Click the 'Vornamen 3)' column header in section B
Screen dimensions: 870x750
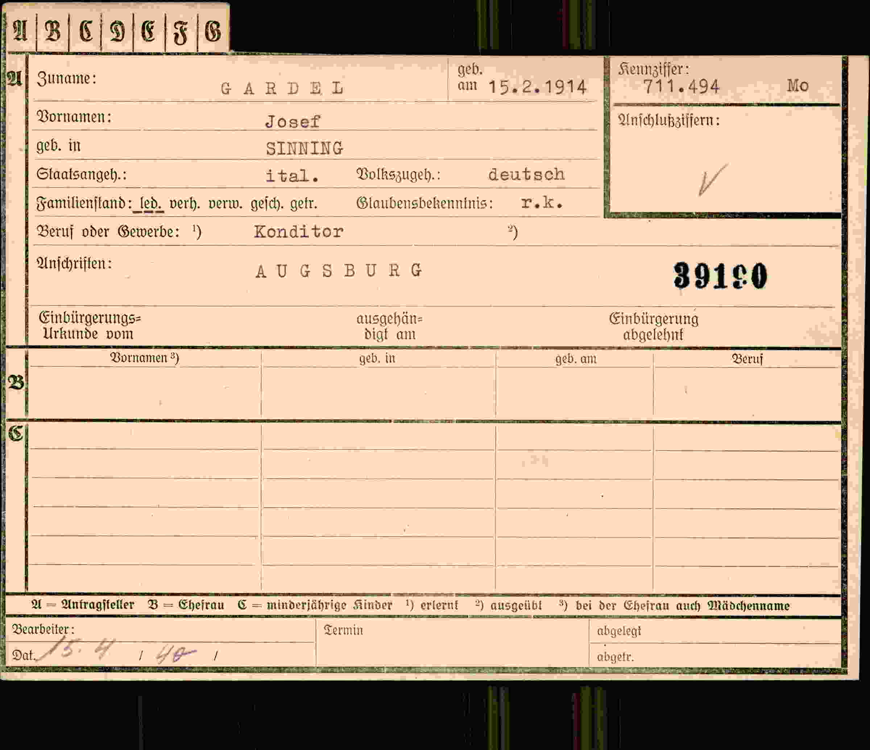click(x=144, y=358)
